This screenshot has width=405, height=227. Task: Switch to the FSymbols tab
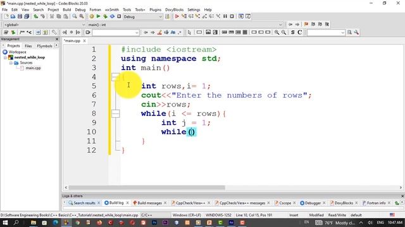(44, 46)
